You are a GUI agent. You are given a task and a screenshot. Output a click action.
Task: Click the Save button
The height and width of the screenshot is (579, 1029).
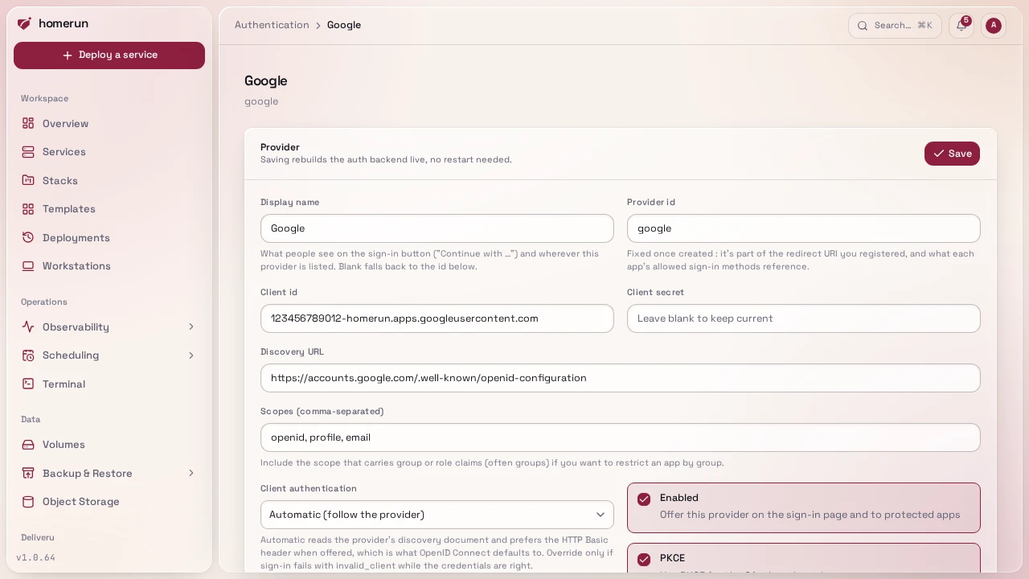952,154
